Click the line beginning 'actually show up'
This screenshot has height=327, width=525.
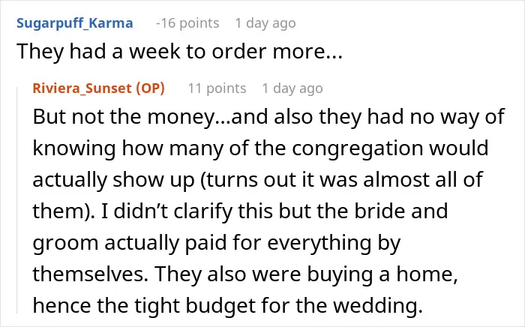[257, 180]
